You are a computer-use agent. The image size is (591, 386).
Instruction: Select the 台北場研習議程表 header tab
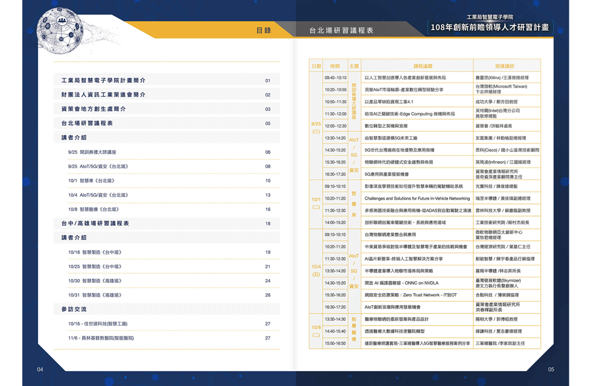point(341,30)
